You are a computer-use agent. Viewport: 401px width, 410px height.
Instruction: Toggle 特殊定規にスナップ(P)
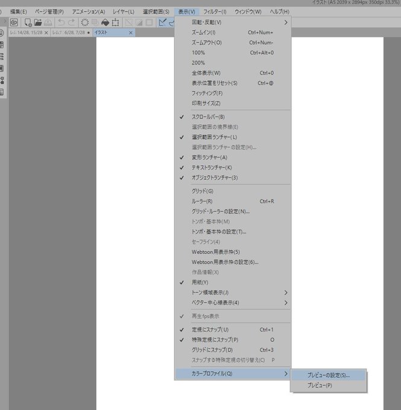point(233,340)
